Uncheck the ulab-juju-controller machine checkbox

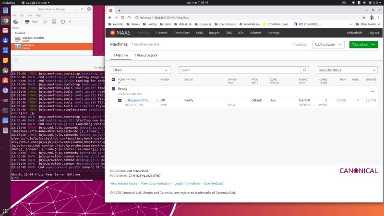[x=120, y=100]
